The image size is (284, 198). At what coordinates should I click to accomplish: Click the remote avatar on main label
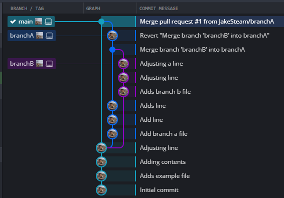(39, 22)
